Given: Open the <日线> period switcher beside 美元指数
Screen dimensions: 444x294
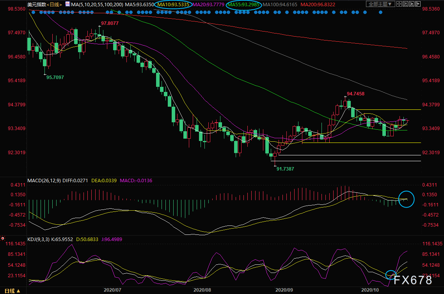Looking at the screenshot, I should tap(54, 5).
